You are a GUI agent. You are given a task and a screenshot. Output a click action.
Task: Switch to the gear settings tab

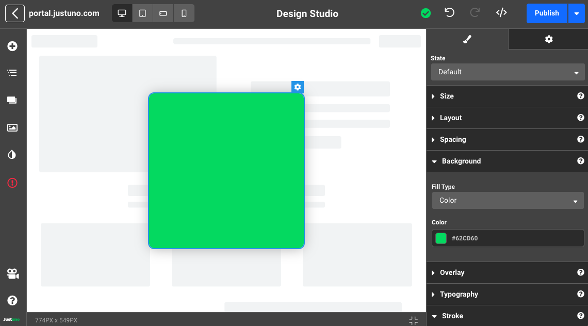coord(548,39)
